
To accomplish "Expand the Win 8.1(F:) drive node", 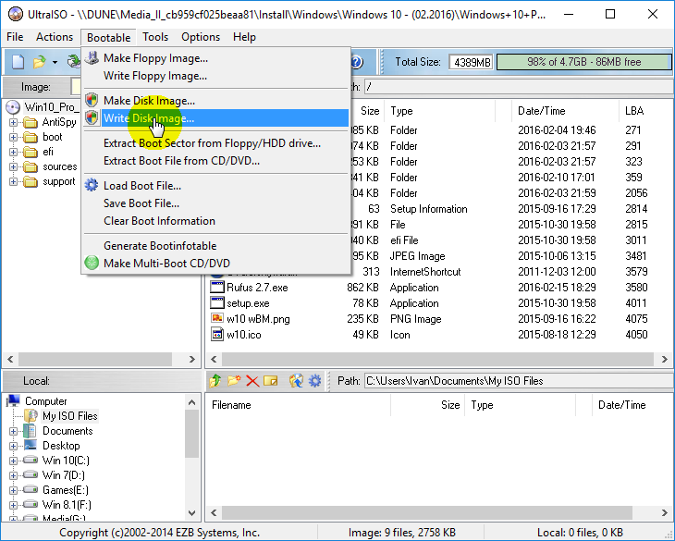I will coord(13,505).
